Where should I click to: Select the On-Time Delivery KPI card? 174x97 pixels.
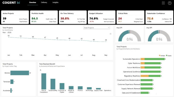coord(73,17)
